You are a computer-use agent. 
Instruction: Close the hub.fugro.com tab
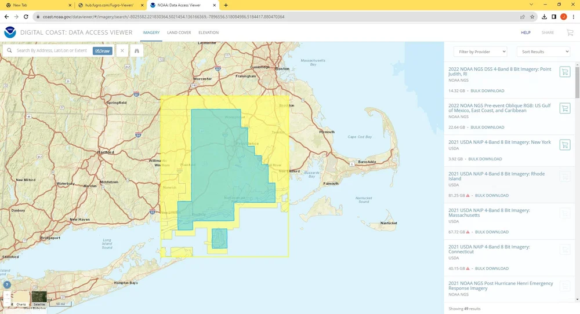coord(142,5)
